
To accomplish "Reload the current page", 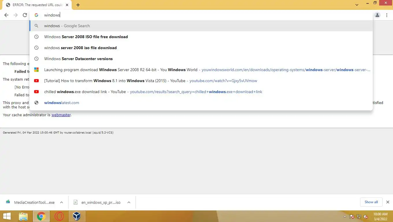I will point(25,15).
